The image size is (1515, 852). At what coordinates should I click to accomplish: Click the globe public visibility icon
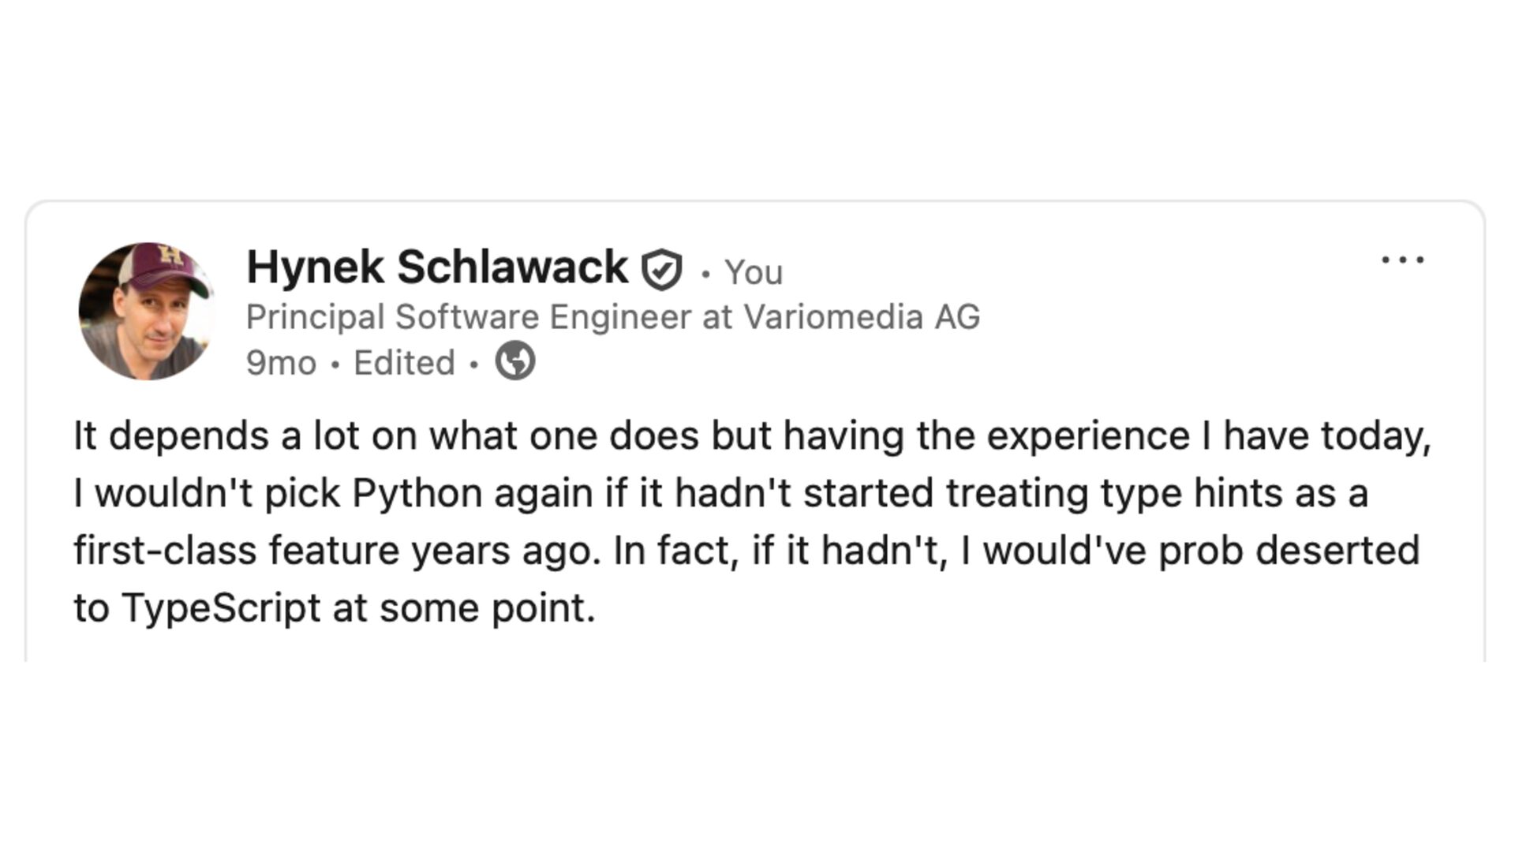click(515, 361)
